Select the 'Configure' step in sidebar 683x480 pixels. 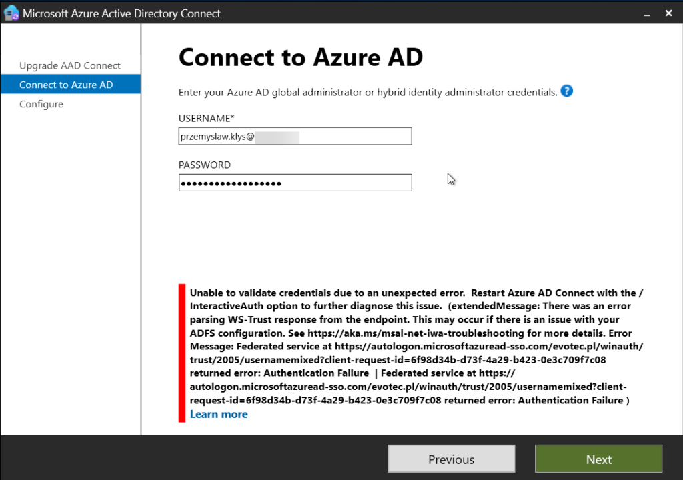tap(41, 104)
